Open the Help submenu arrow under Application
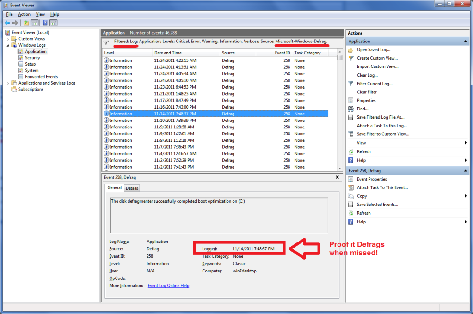The width and height of the screenshot is (473, 314). click(x=466, y=160)
